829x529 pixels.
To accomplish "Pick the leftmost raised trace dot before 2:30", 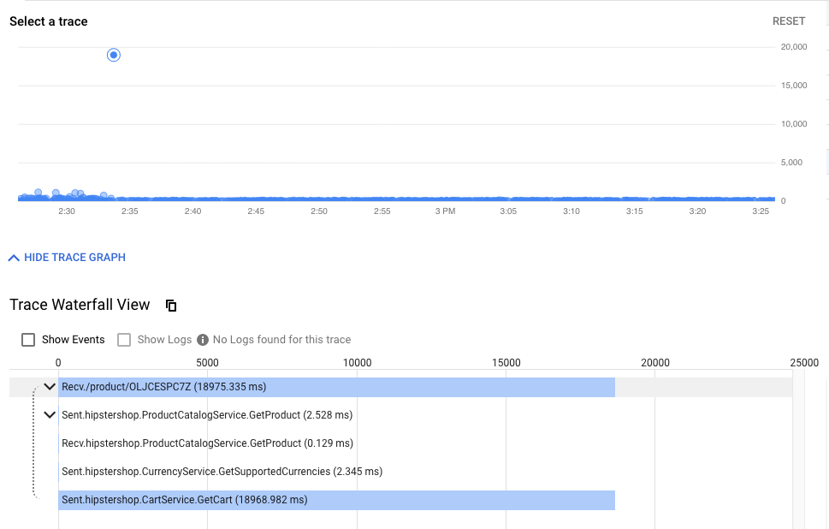I will tap(38, 193).
